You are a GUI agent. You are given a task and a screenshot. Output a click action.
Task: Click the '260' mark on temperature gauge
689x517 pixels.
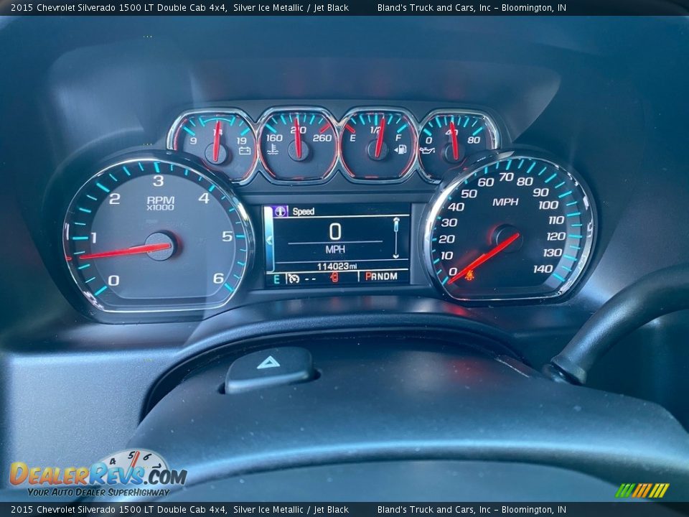point(322,138)
